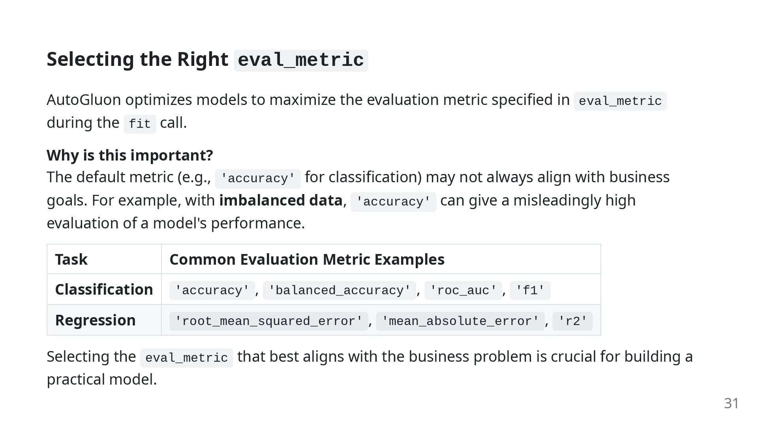The image size is (758, 426).
Task: Click 'accuracy' code after 'default metric (e.g.,'
Action: (258, 179)
